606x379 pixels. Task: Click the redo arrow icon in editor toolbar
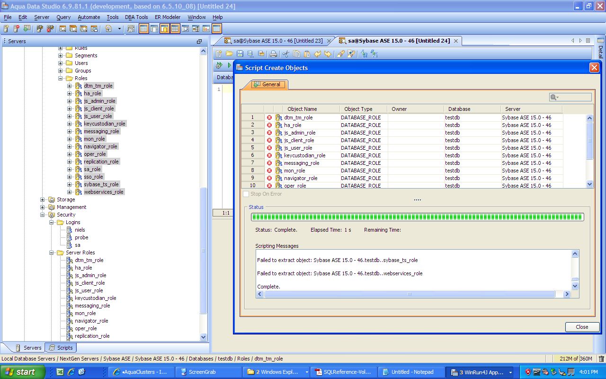tap(328, 54)
